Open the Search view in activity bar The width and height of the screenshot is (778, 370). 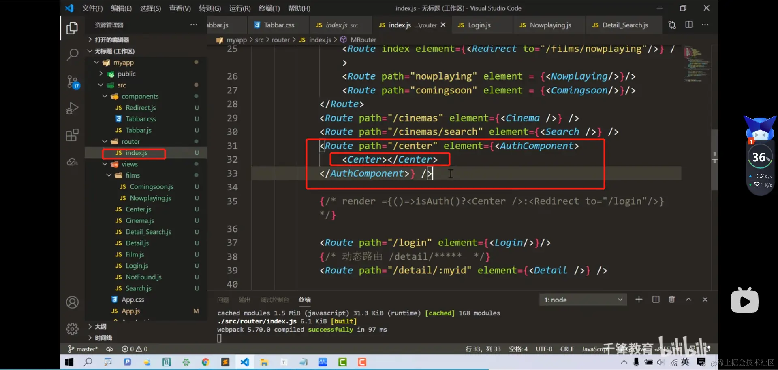72,54
